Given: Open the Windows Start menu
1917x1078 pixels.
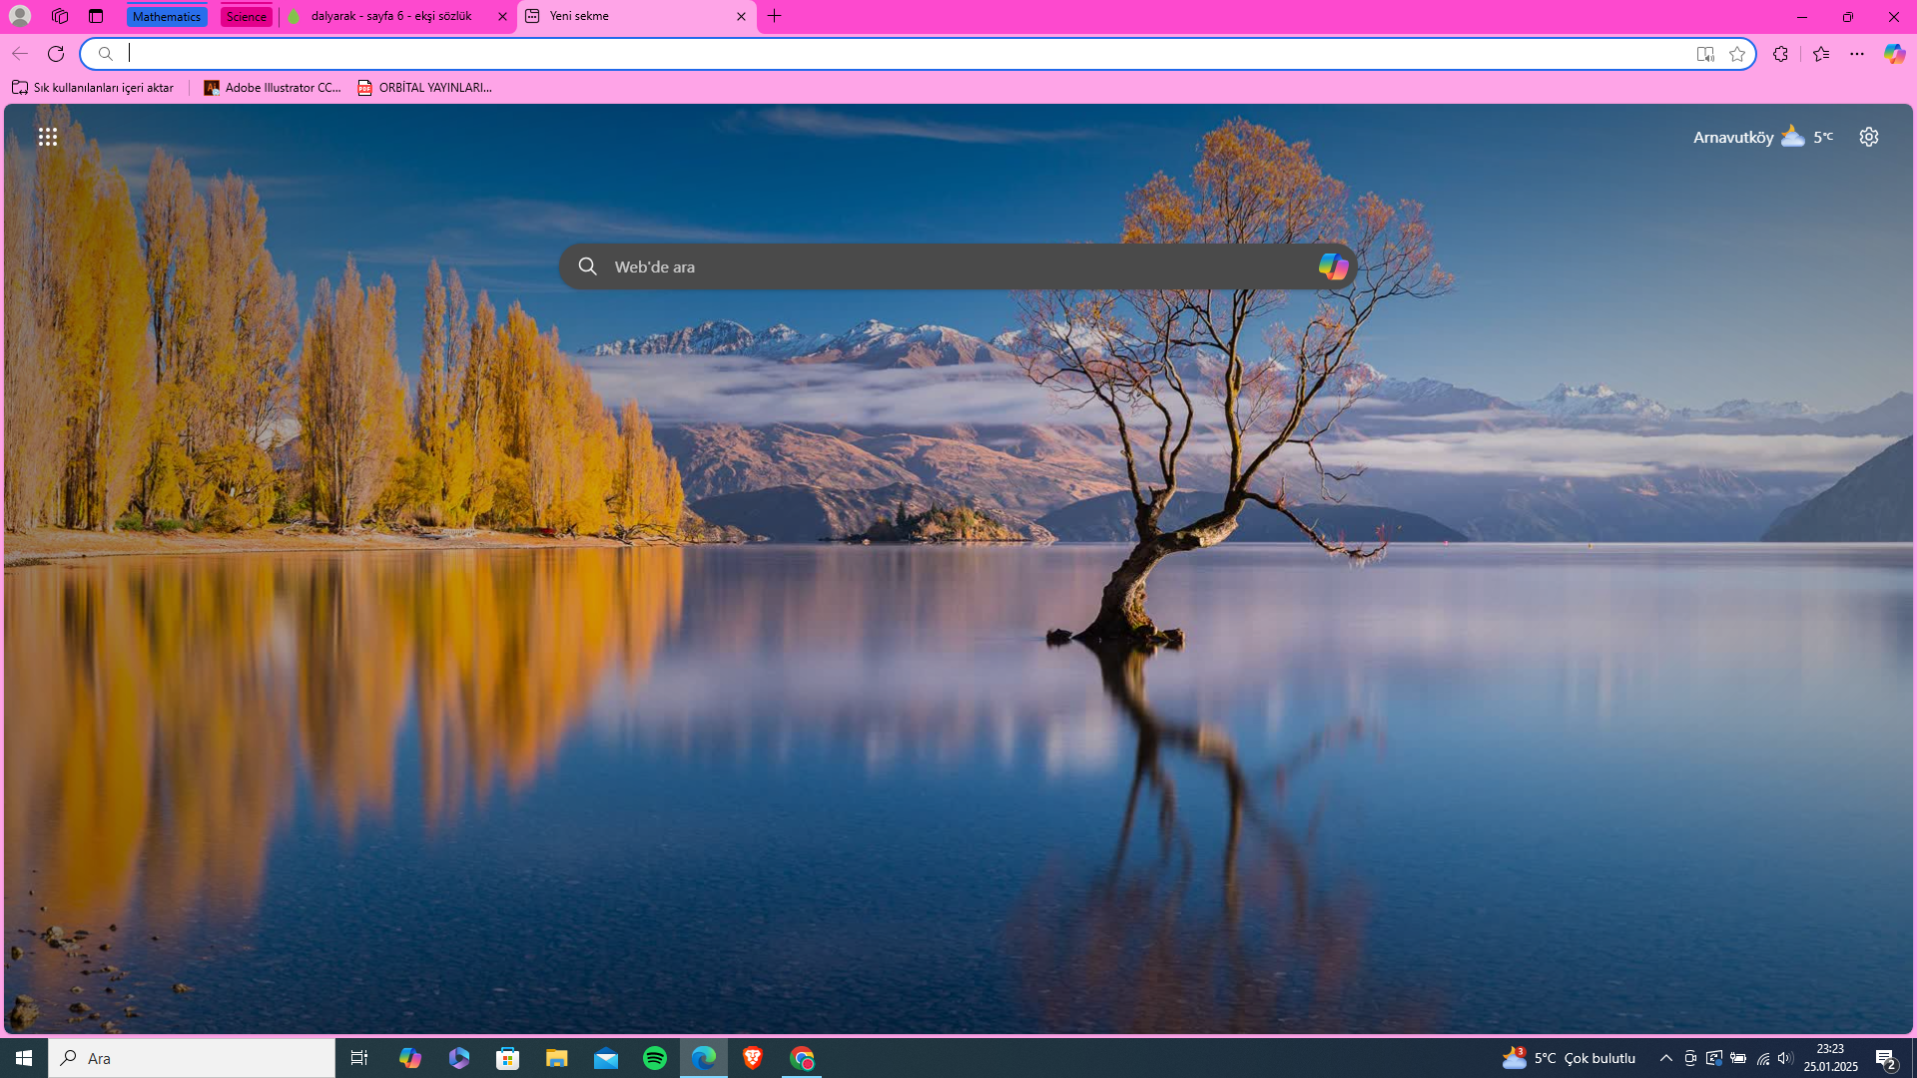Looking at the screenshot, I should (24, 1058).
